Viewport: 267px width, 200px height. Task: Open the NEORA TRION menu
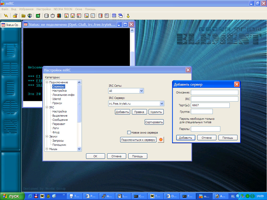63,9
